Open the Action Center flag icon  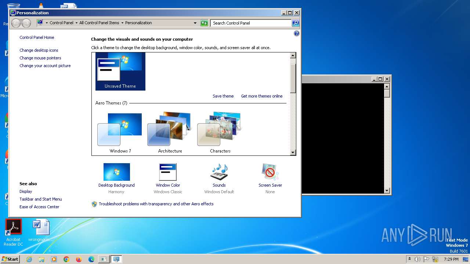coord(426,259)
